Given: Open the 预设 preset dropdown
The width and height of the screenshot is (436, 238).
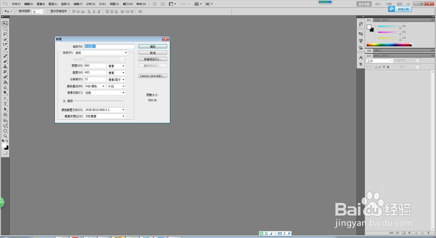Looking at the screenshot, I should click(101, 53).
